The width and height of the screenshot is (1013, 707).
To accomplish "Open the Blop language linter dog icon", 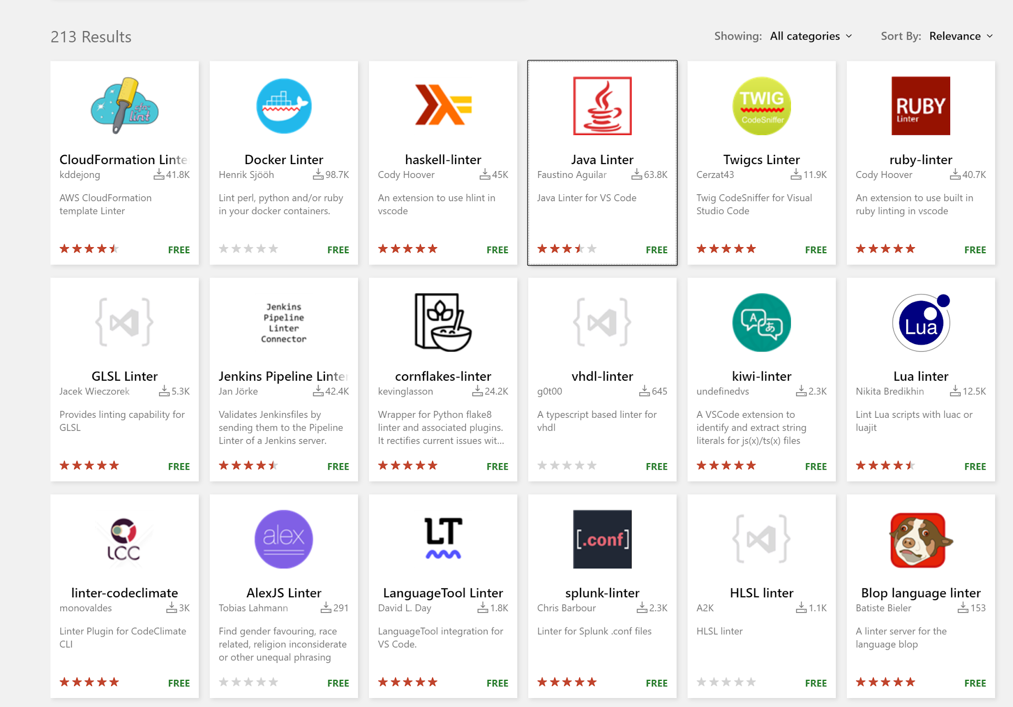I will pyautogui.click(x=921, y=540).
